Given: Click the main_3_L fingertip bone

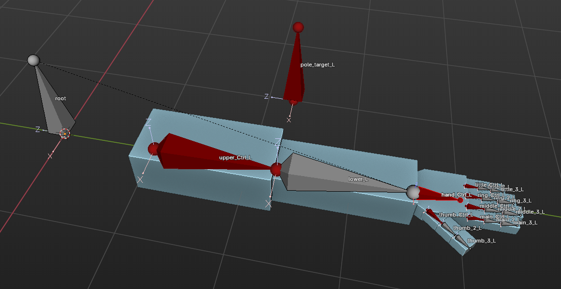Looking at the screenshot, I should point(509,224).
